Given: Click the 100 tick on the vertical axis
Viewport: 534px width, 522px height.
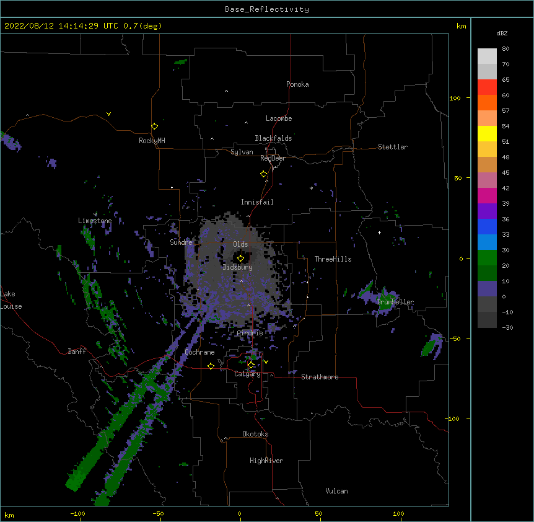Looking at the screenshot, I should pos(455,98).
